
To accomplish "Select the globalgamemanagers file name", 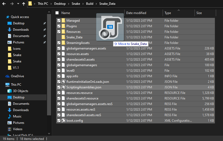I will pos(82,65).
